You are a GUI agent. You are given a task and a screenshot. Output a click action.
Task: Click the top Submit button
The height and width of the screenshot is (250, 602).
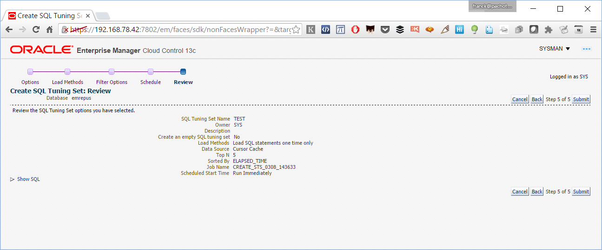[x=581, y=99]
